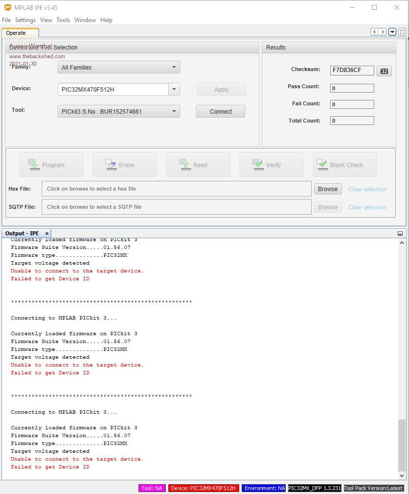
Task: Open the Settings menu
Action: pyautogui.click(x=25, y=20)
